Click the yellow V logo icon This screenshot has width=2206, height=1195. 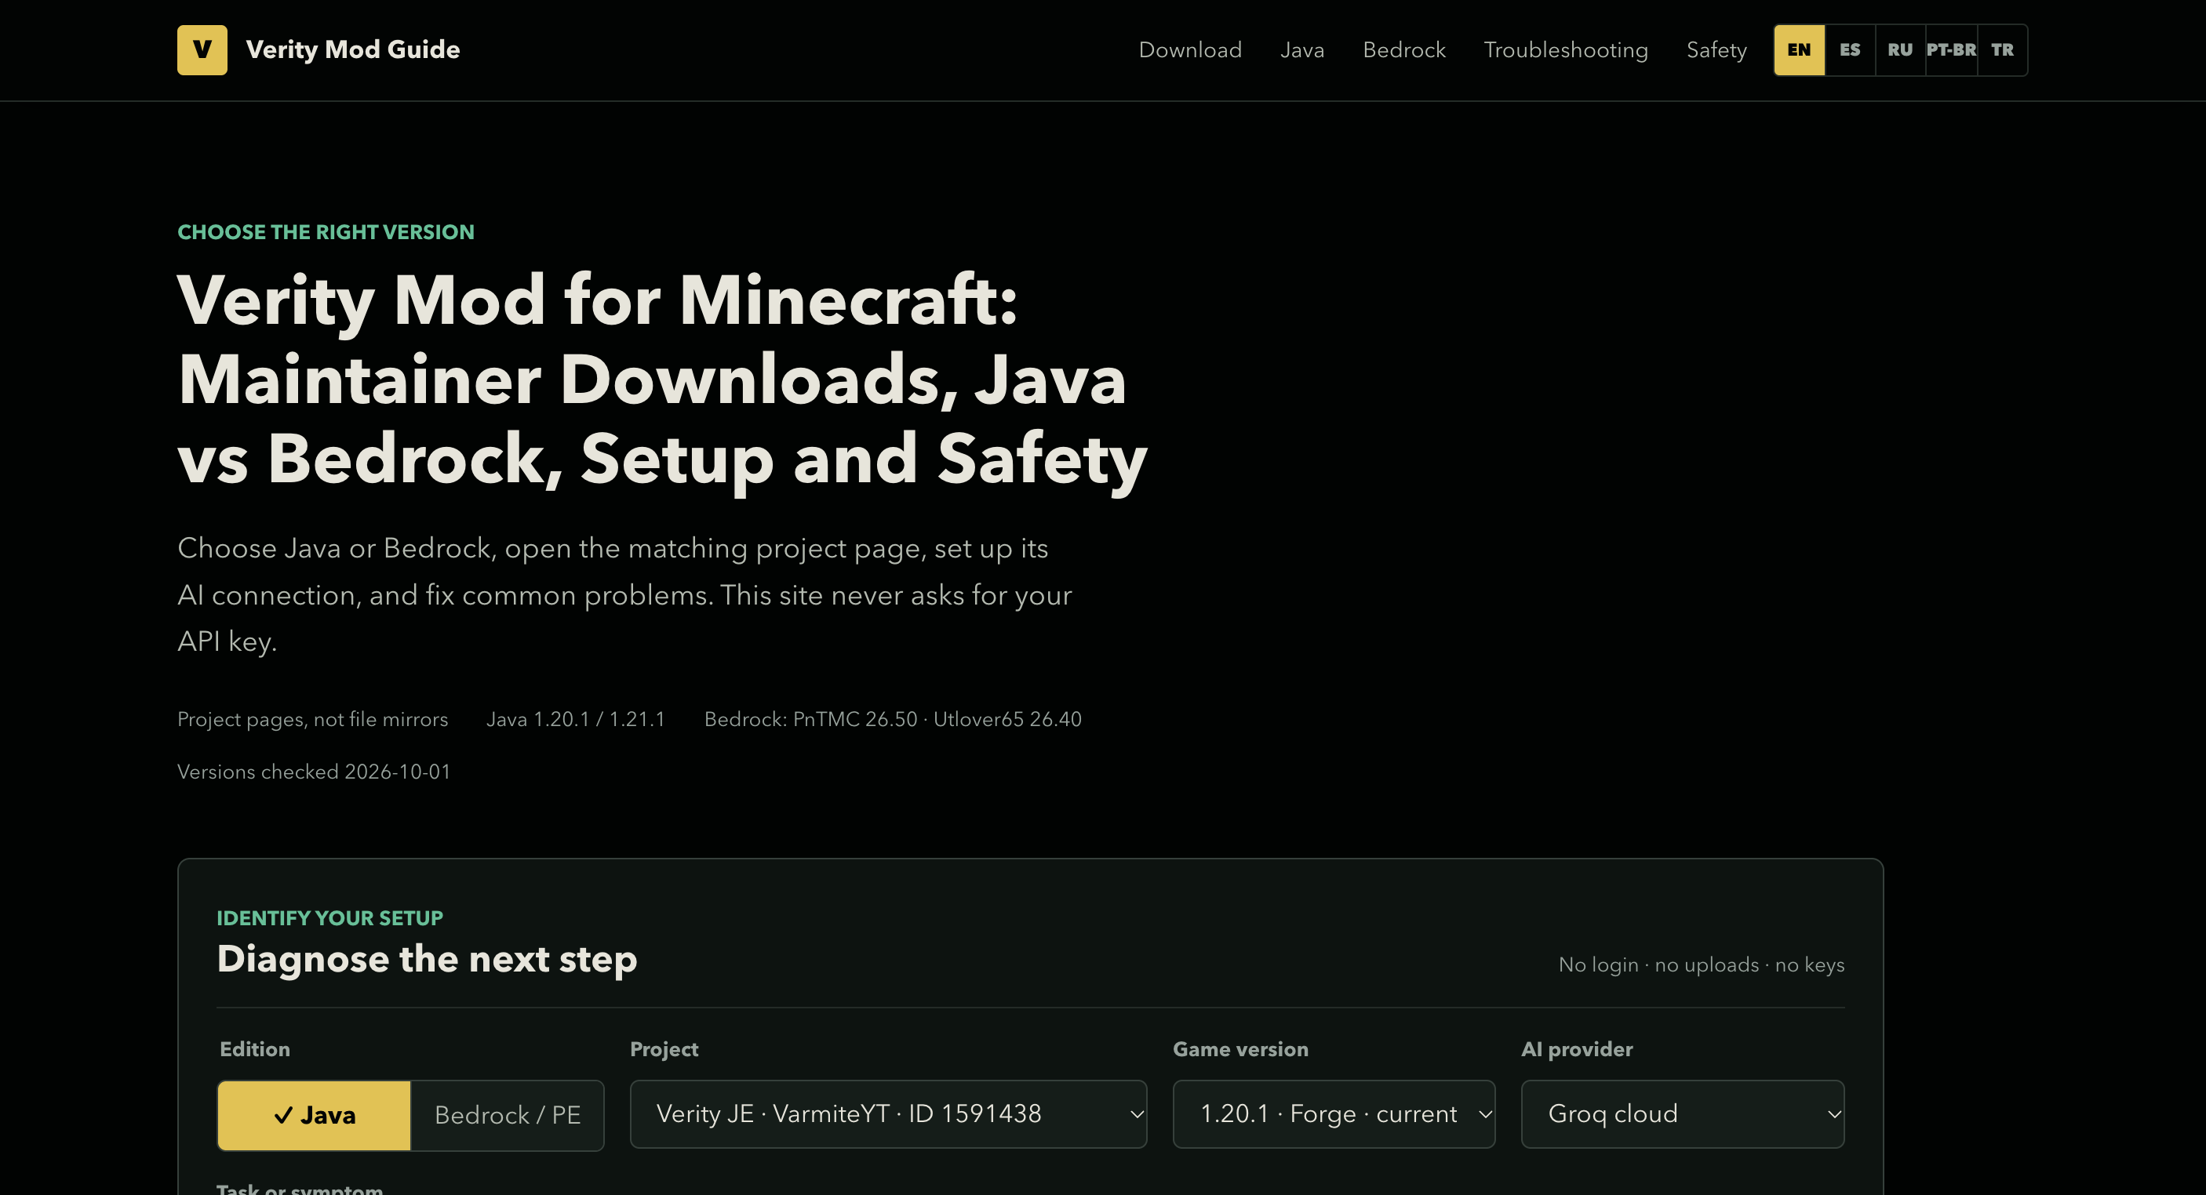tap(202, 49)
